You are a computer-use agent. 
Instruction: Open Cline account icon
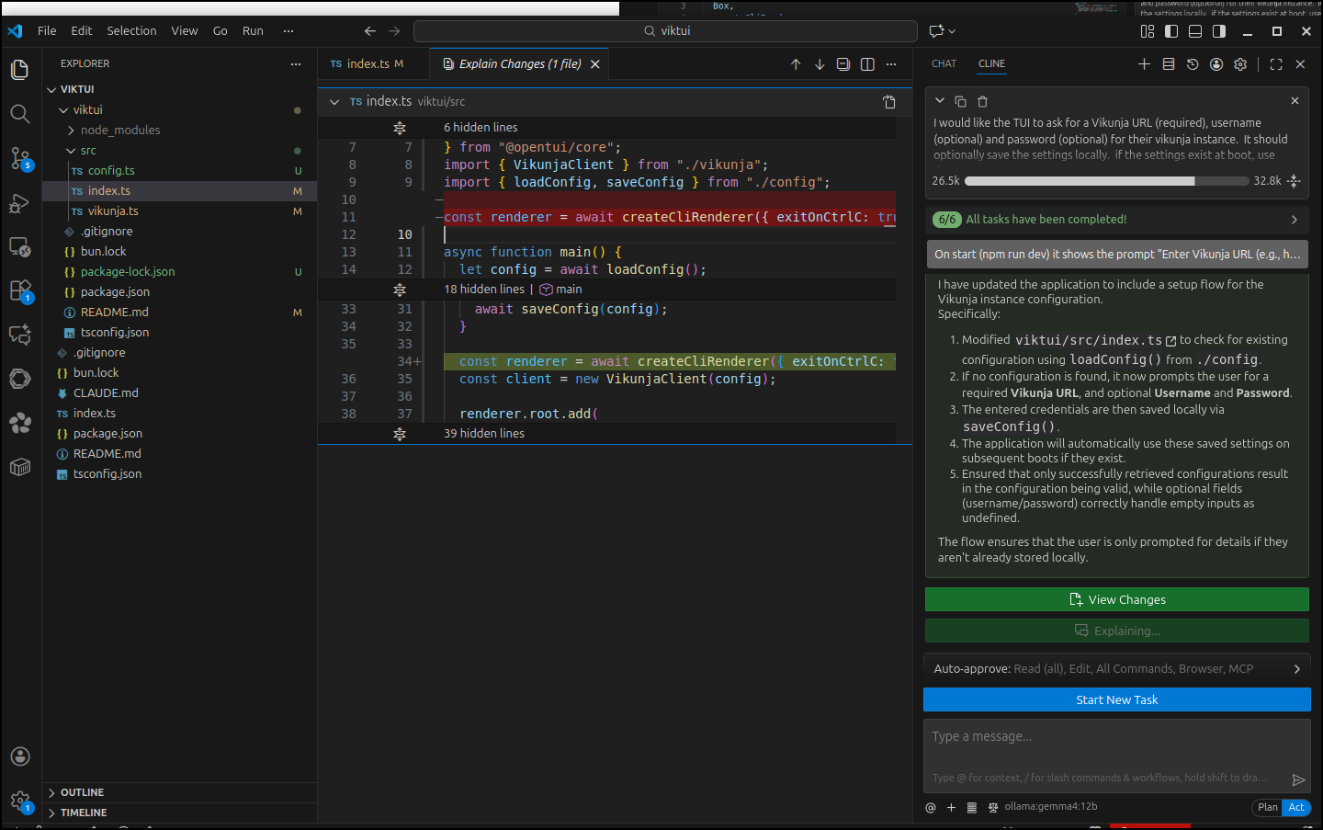(1216, 64)
